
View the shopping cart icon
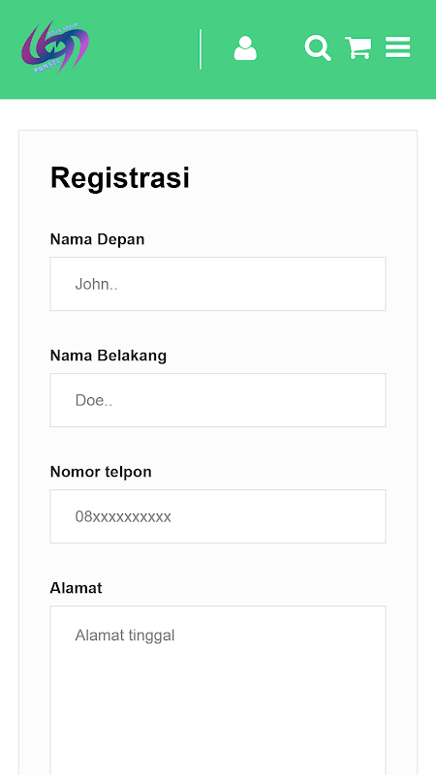(358, 47)
